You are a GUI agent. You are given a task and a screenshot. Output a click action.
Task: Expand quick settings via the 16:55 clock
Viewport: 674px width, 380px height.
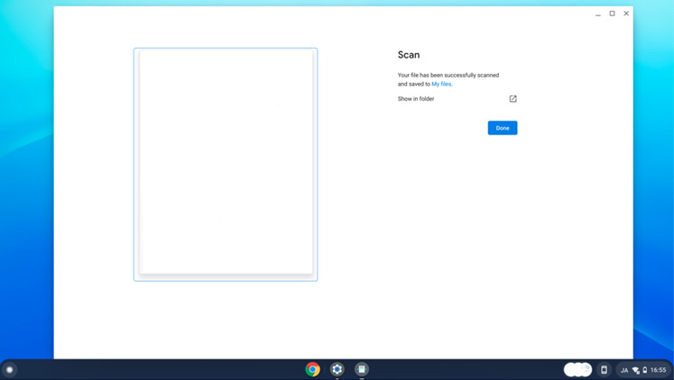tap(659, 370)
